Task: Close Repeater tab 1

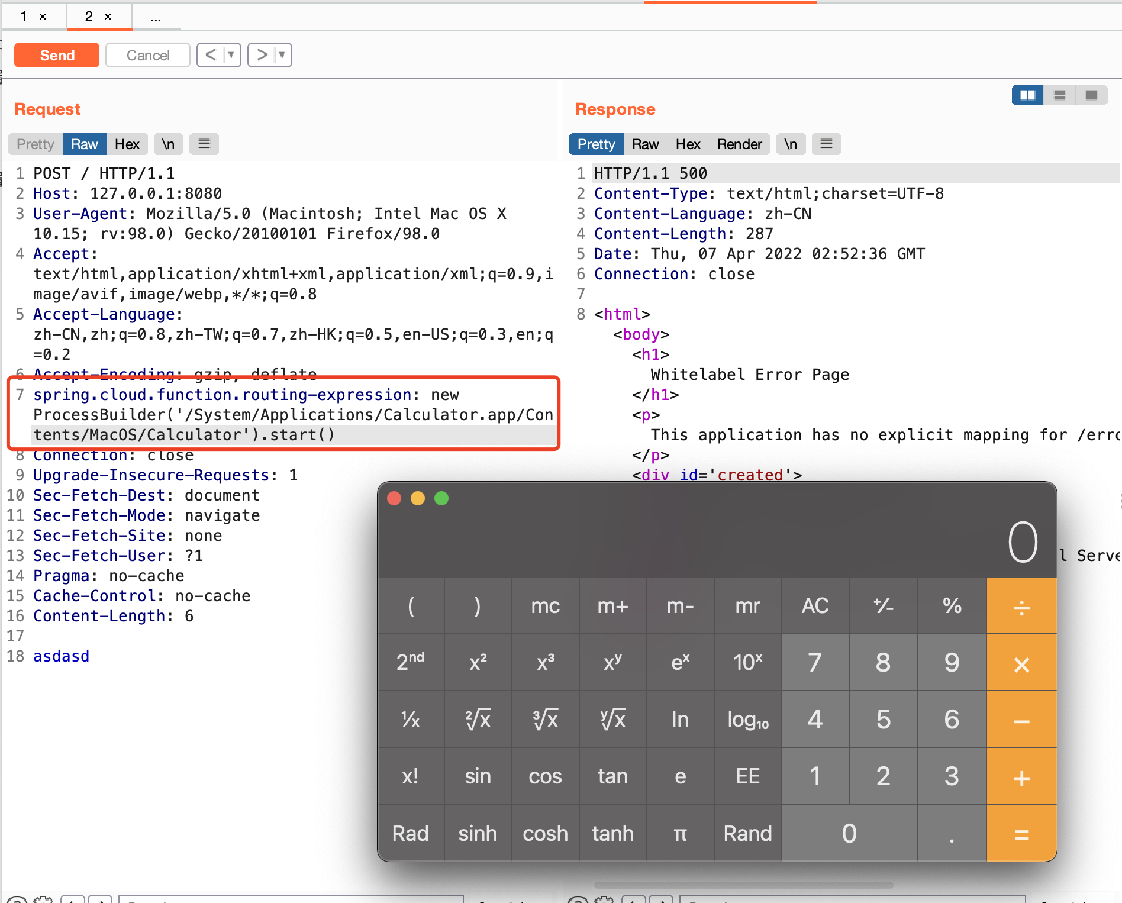Action: pos(43,17)
